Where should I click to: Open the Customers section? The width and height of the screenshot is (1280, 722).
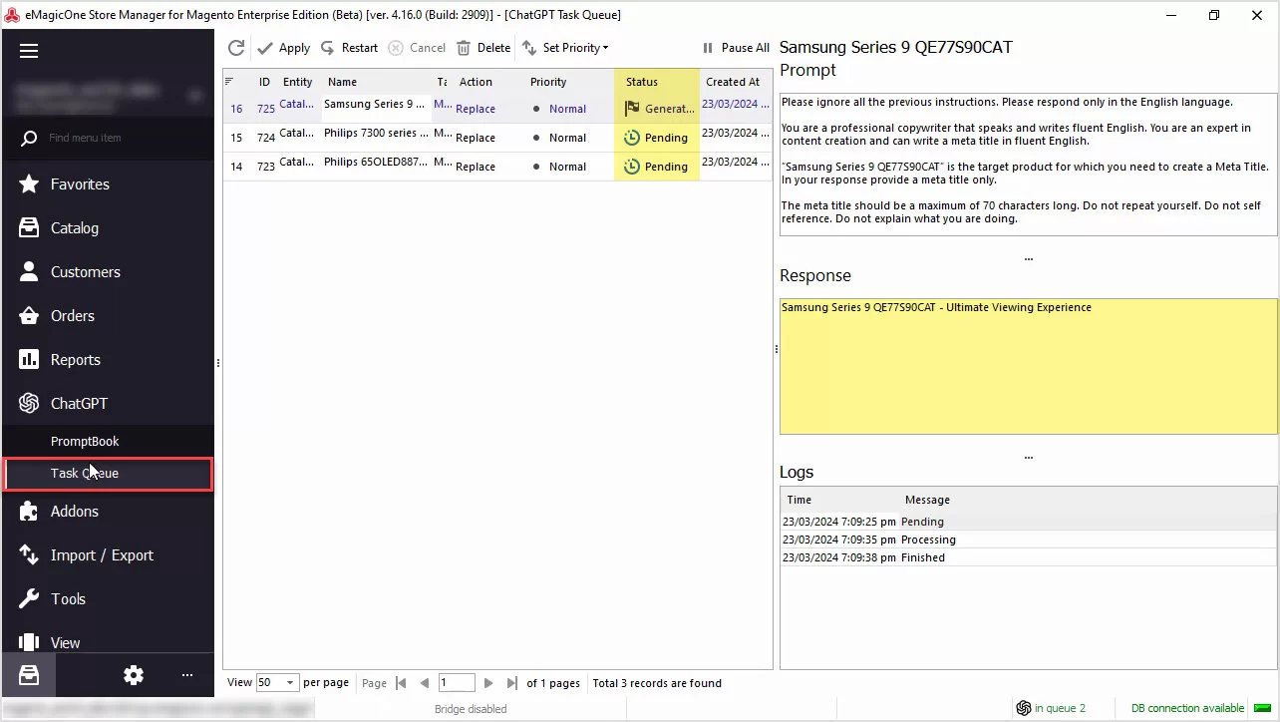[108, 271]
